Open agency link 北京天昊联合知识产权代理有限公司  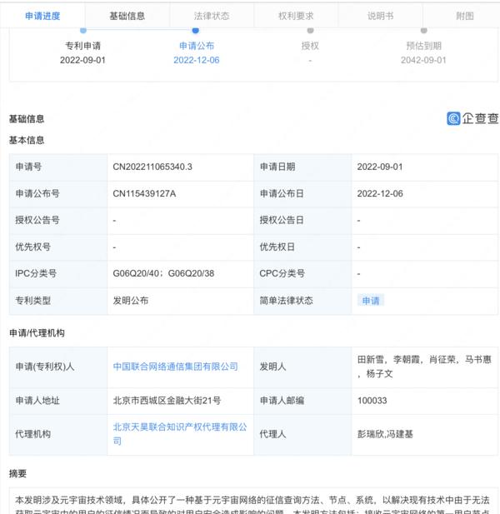click(x=180, y=434)
